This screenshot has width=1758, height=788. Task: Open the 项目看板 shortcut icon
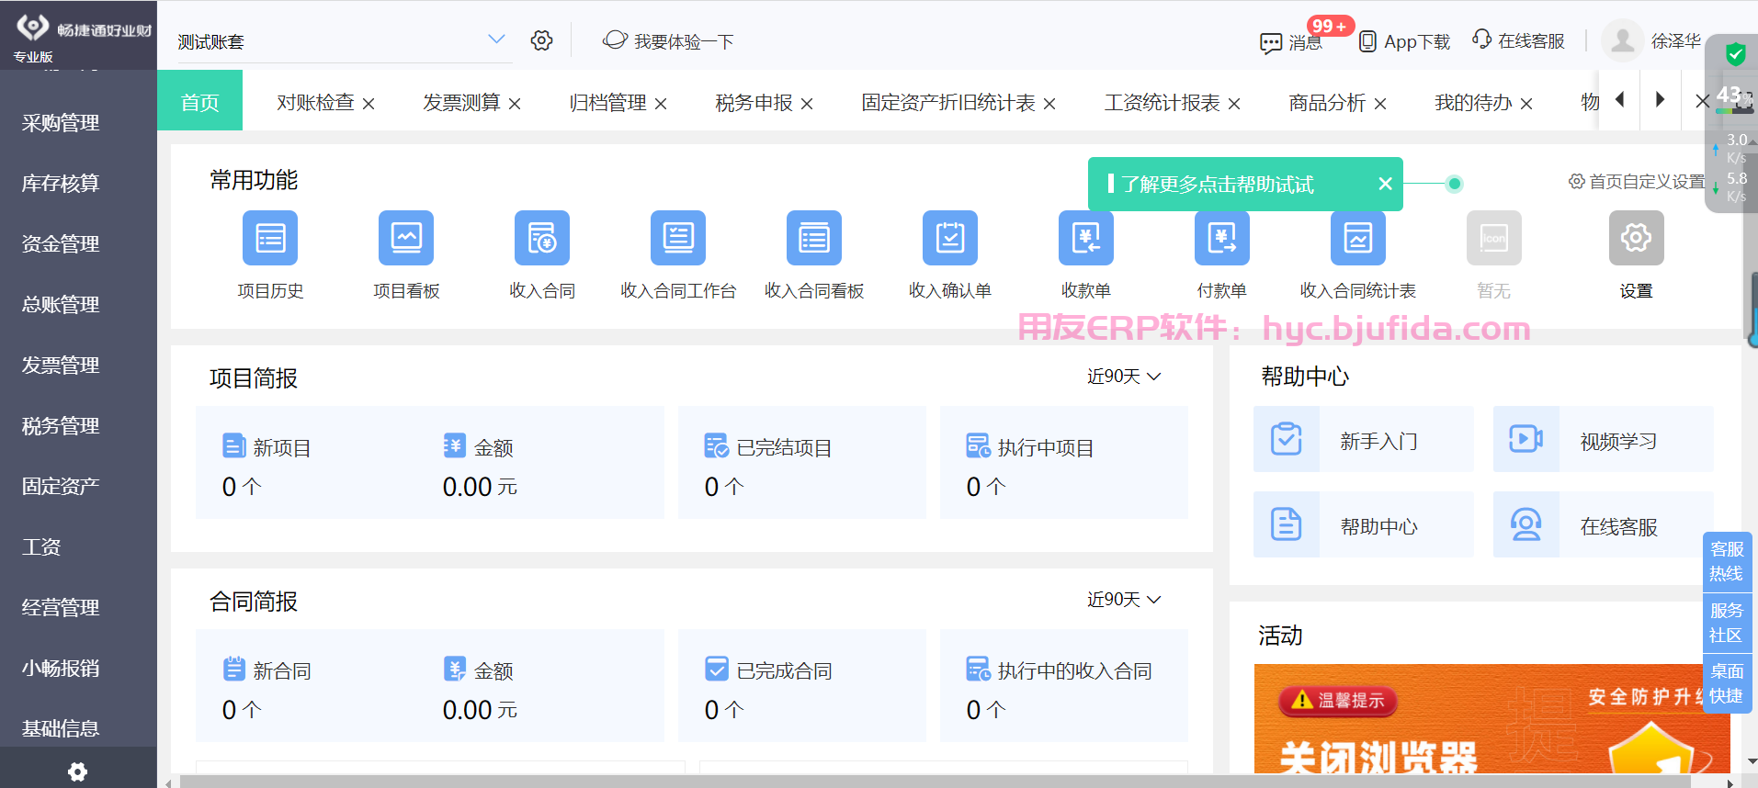tap(406, 238)
